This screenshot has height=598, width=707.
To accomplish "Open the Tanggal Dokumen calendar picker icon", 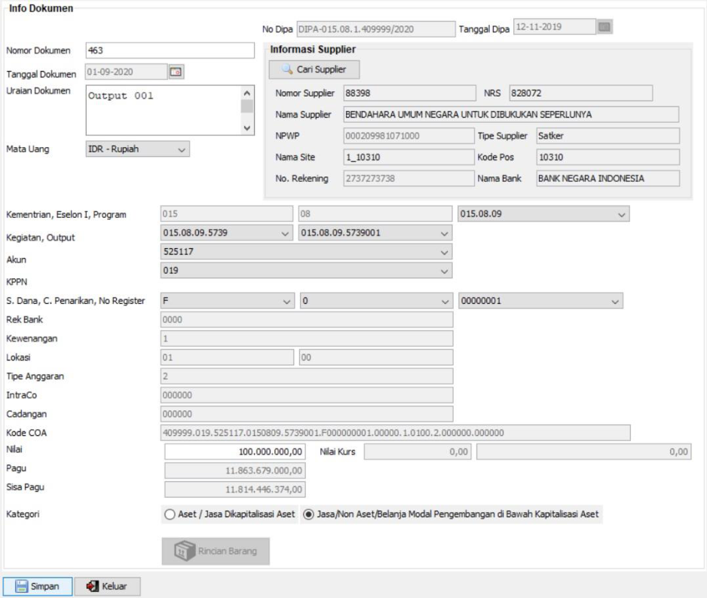I will [176, 72].
